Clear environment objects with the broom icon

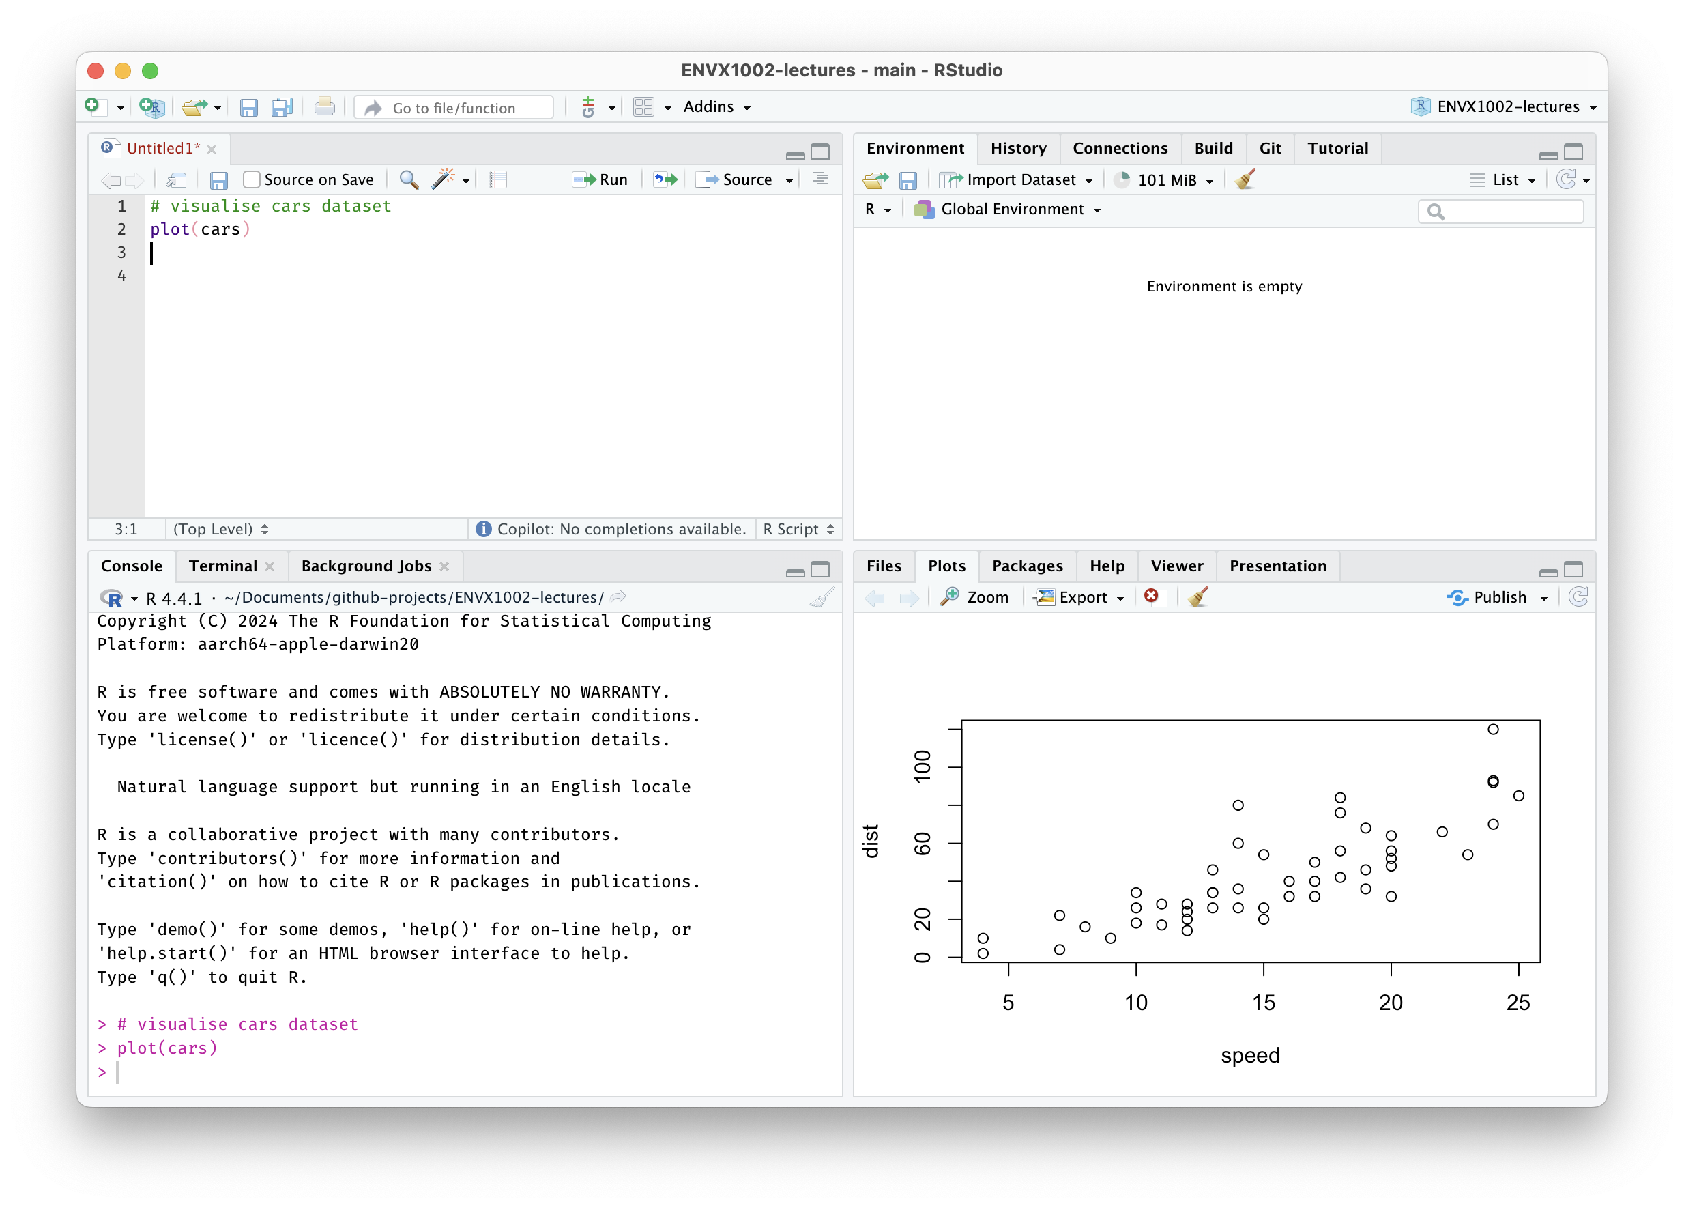pos(1245,179)
